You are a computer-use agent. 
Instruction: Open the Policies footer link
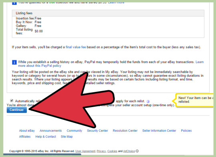coord(186,131)
